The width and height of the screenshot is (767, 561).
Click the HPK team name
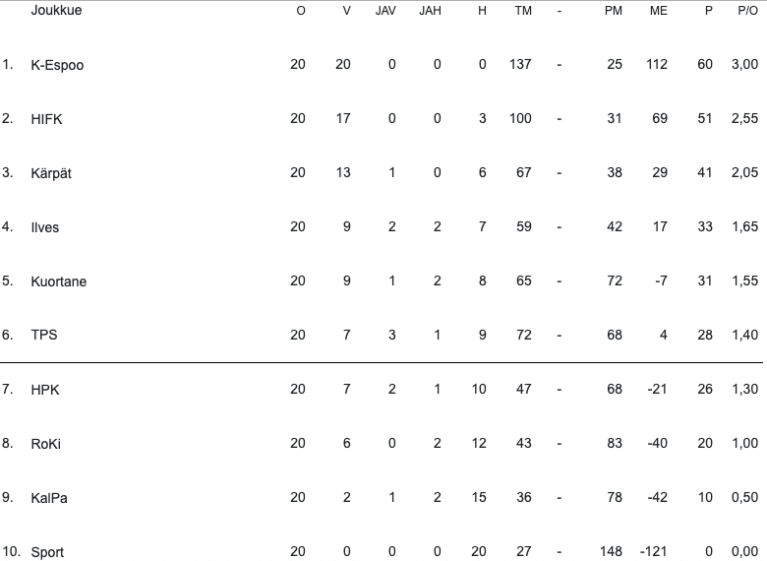pos(45,390)
